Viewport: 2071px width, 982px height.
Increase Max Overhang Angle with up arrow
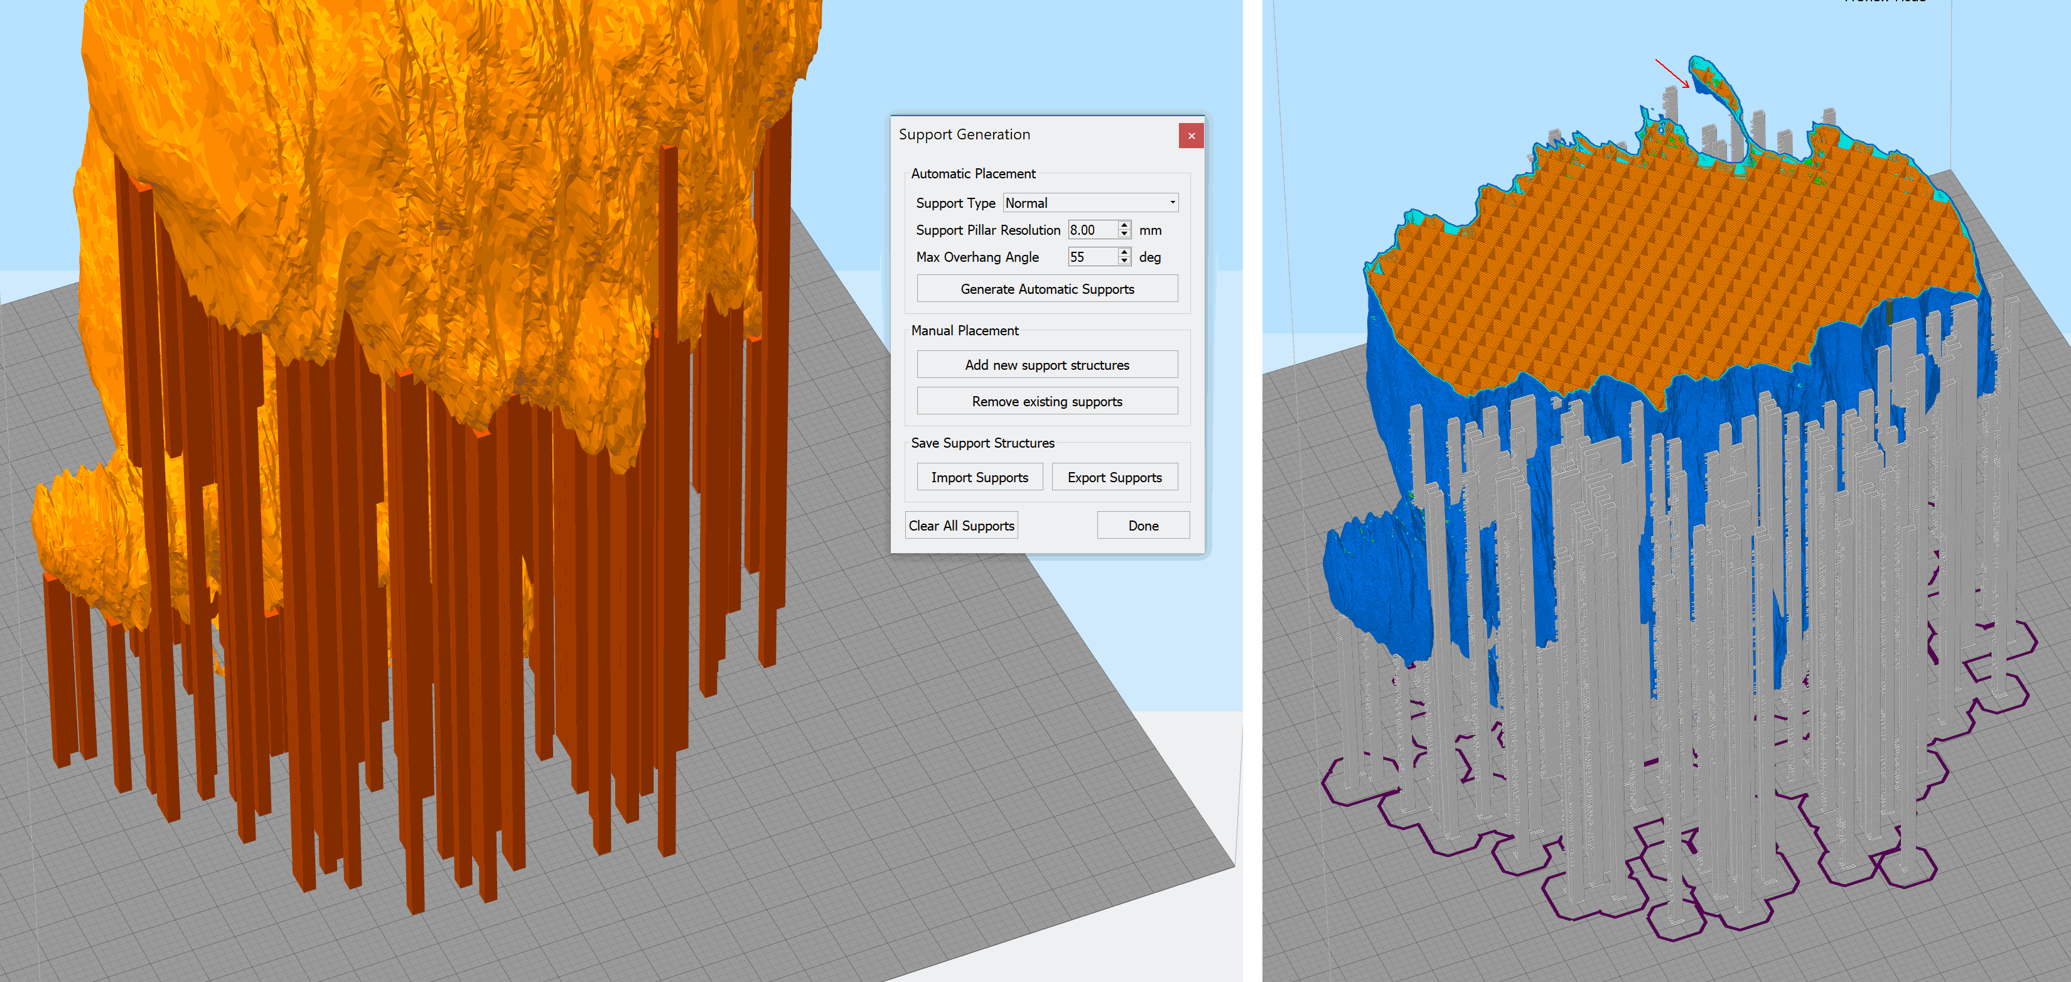(1124, 252)
